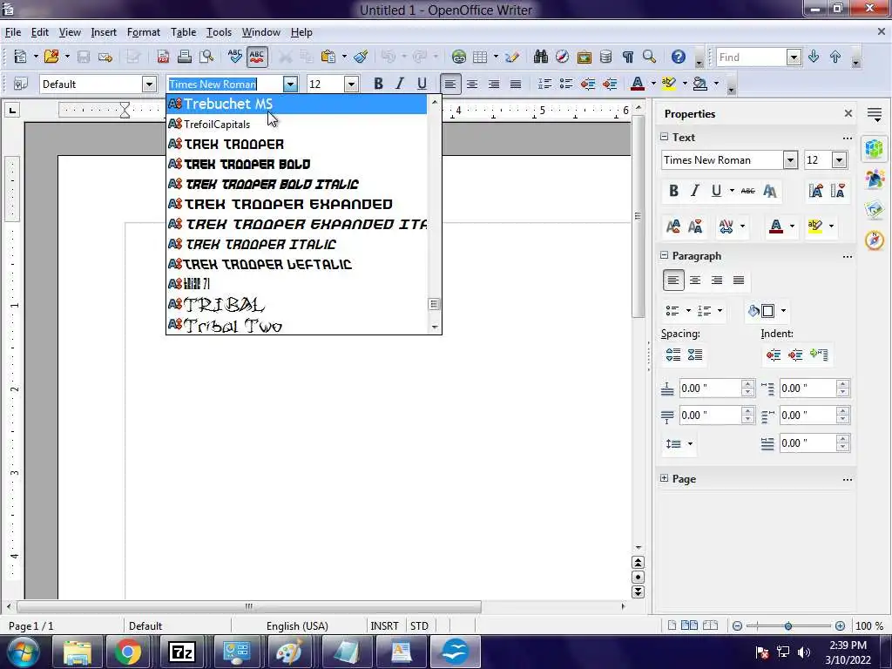892x669 pixels.
Task: Open the Format menu
Action: pyautogui.click(x=144, y=32)
